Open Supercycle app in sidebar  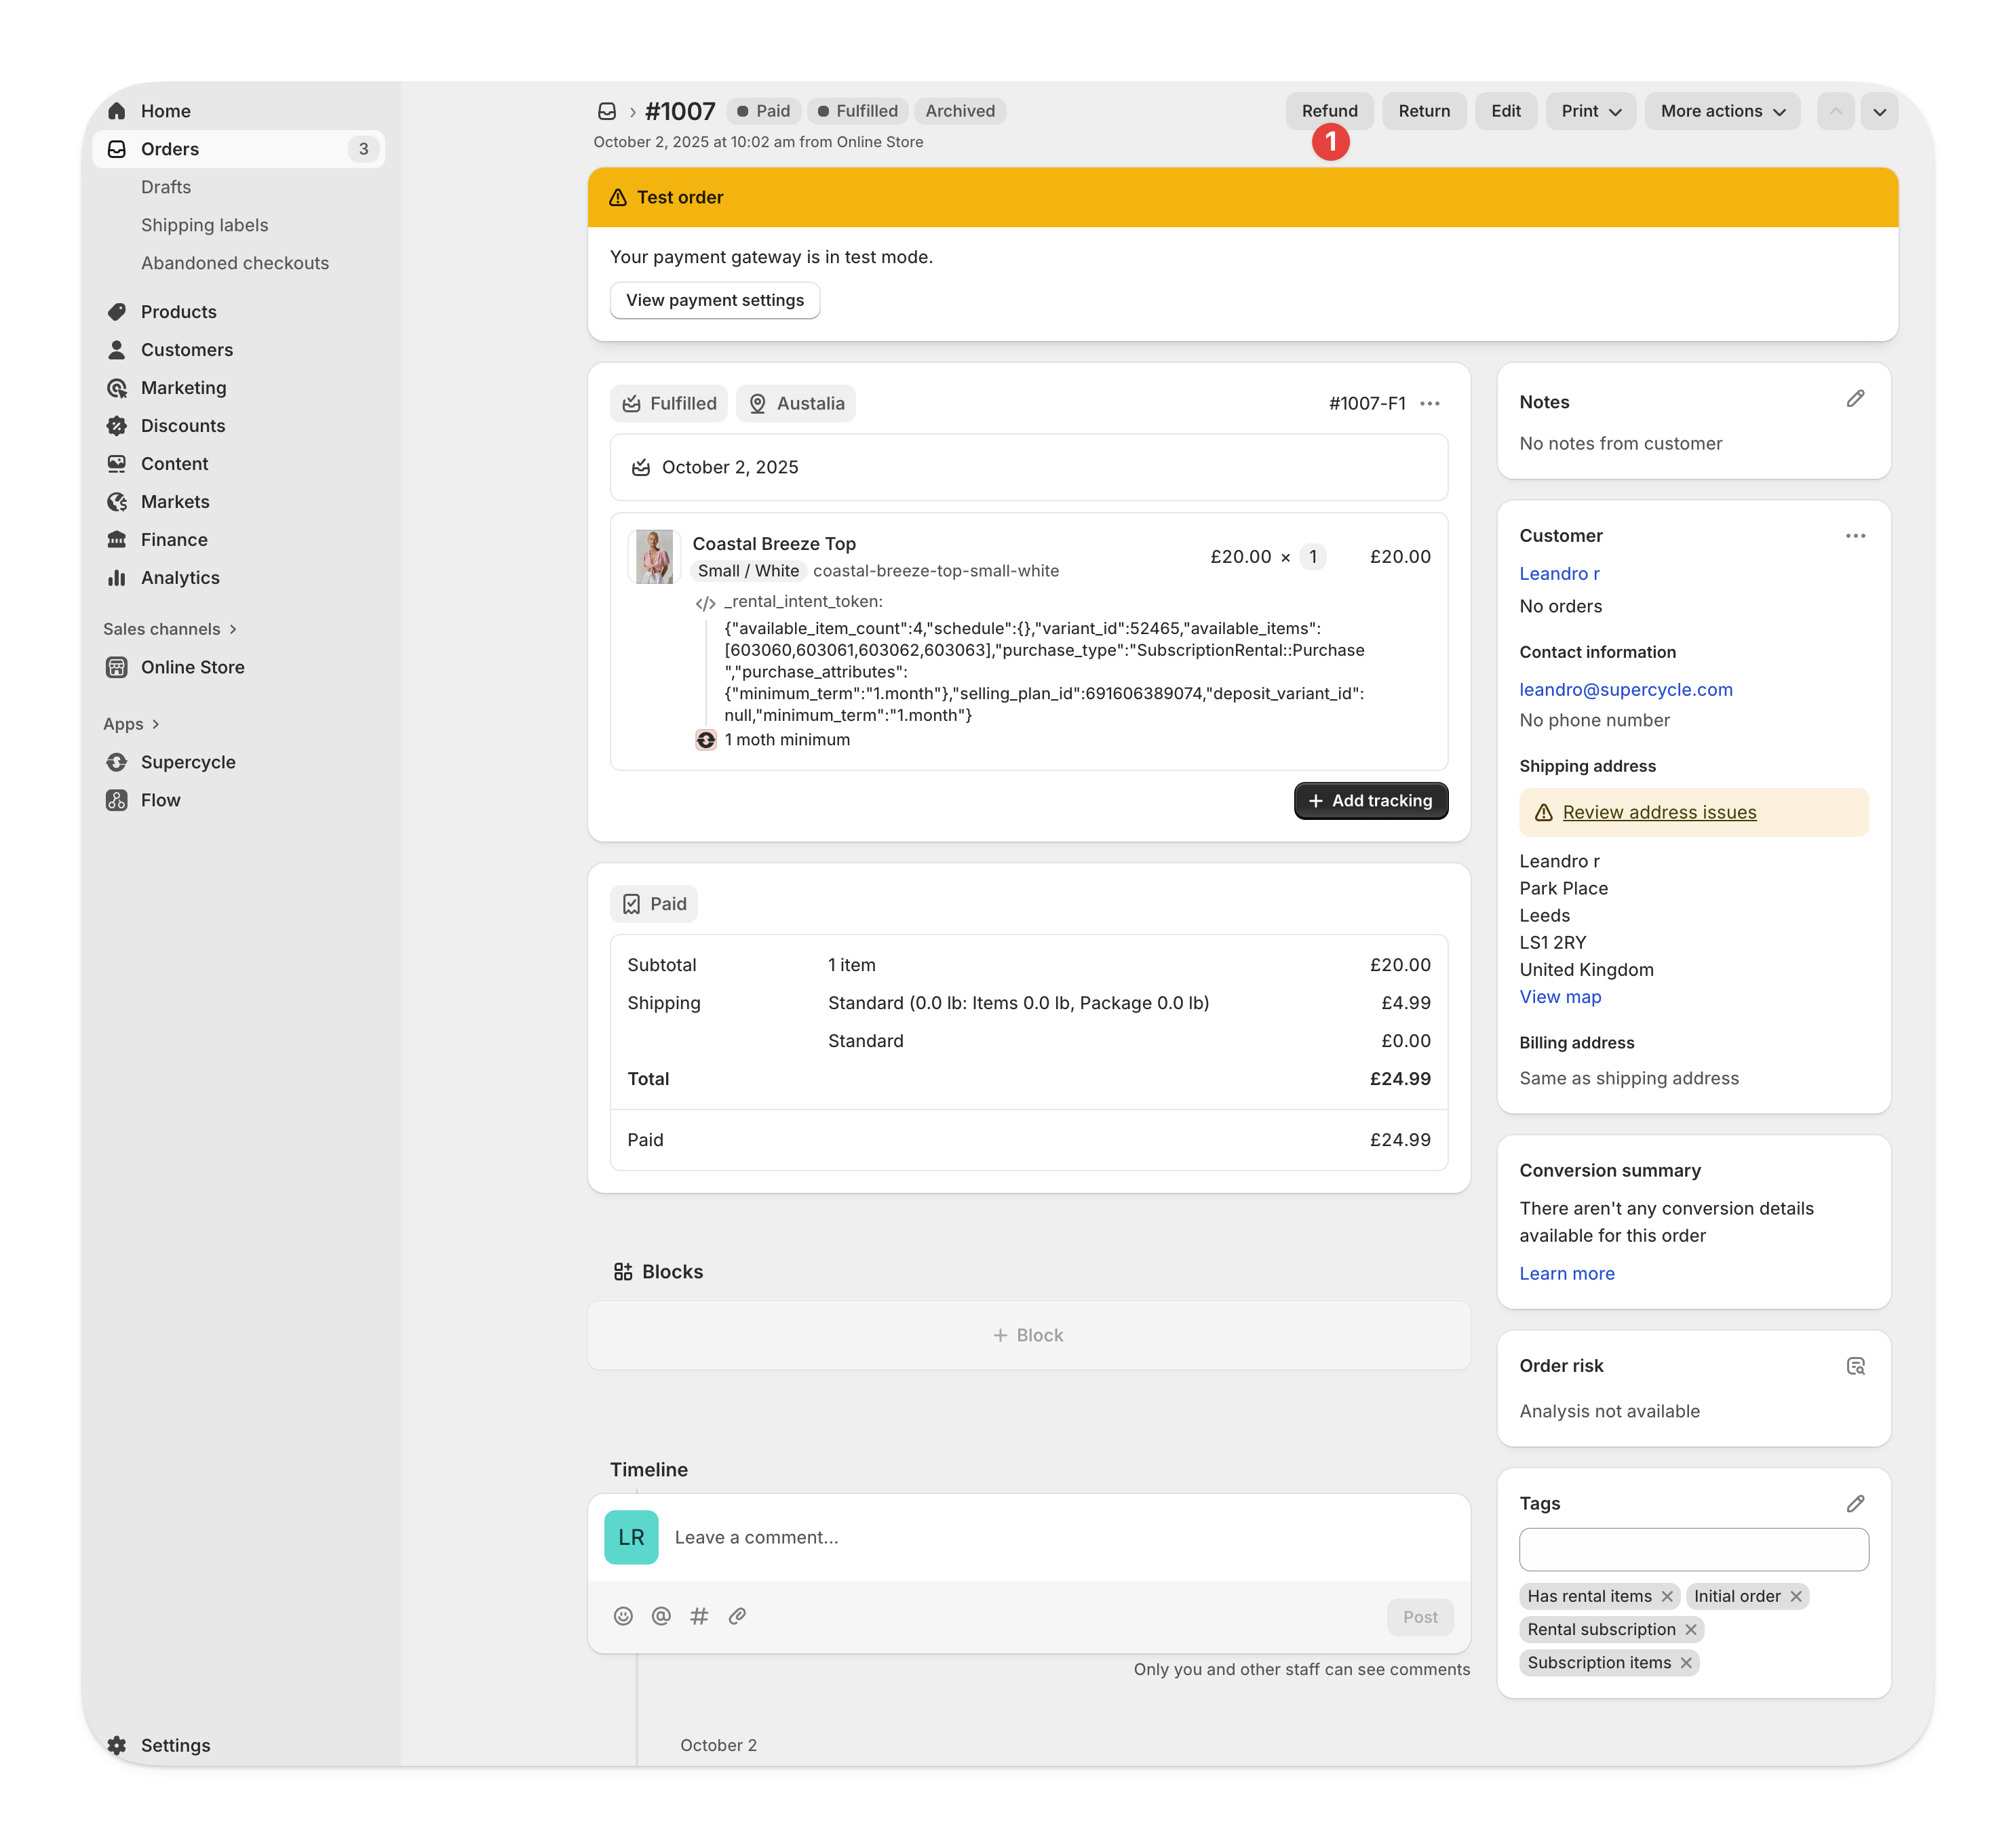(188, 762)
